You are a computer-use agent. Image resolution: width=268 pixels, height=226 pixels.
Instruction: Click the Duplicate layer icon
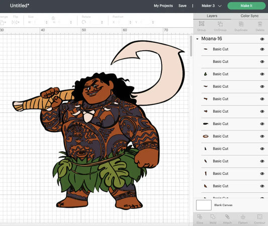pos(241,24)
